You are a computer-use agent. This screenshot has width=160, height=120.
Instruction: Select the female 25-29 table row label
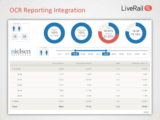(x=19, y=85)
